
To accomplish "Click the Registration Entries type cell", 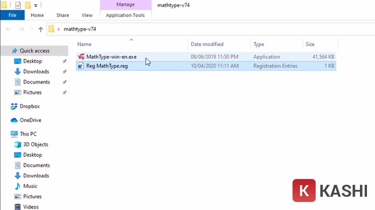I will pos(275,66).
